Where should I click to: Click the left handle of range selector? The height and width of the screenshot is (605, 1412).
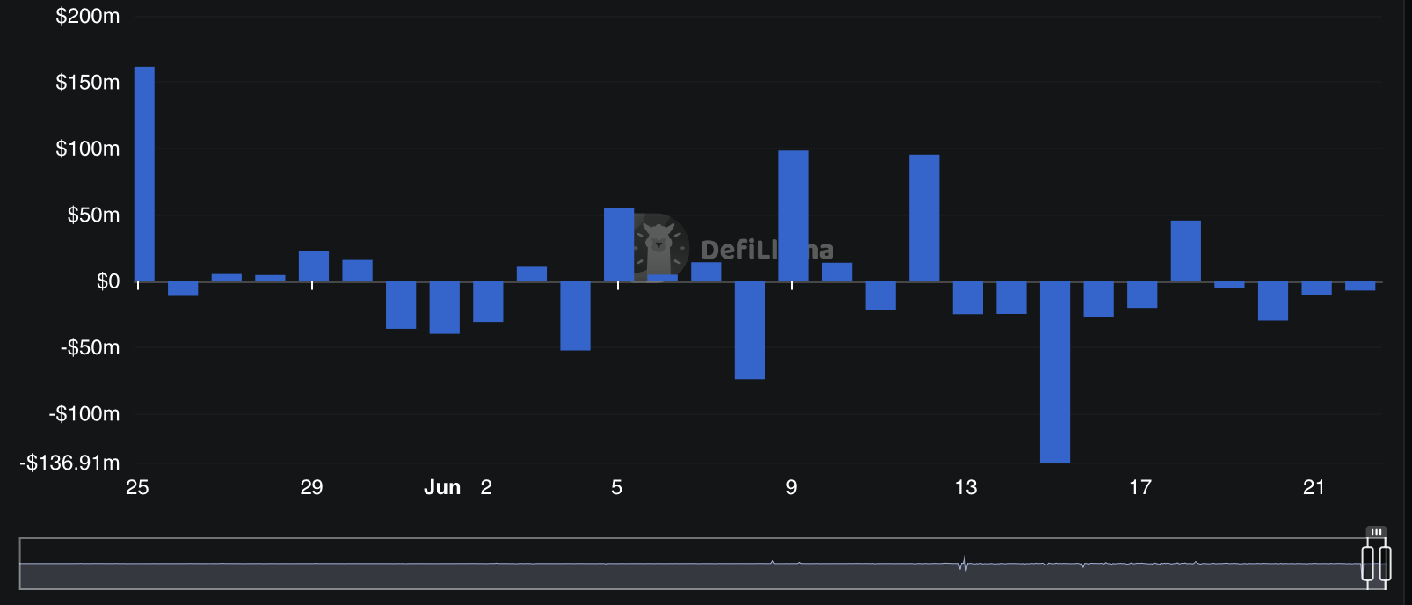pyautogui.click(x=1367, y=563)
